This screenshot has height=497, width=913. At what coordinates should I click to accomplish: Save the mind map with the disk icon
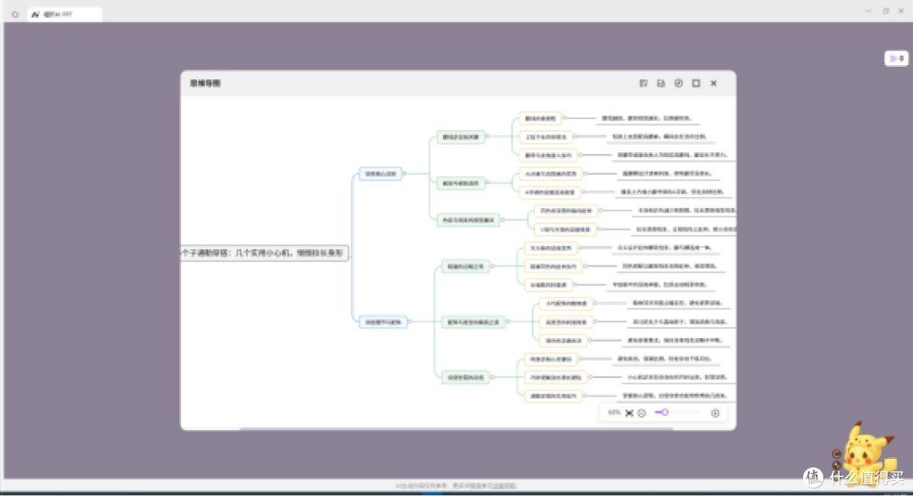click(x=661, y=83)
